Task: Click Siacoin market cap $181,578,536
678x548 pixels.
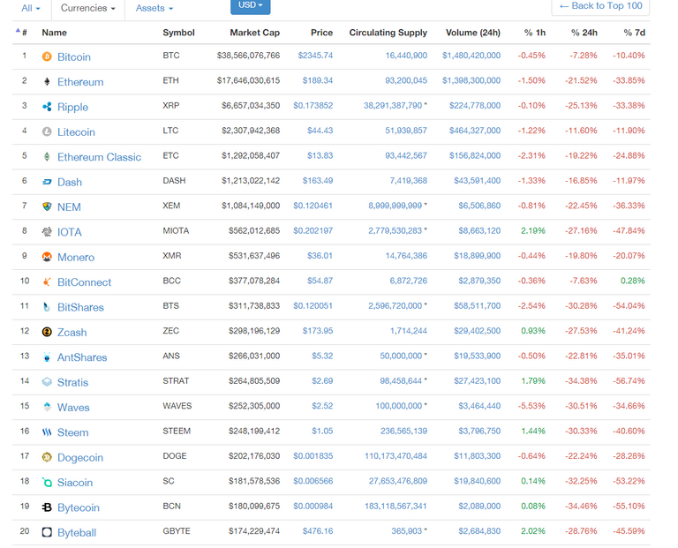Action: 254,481
